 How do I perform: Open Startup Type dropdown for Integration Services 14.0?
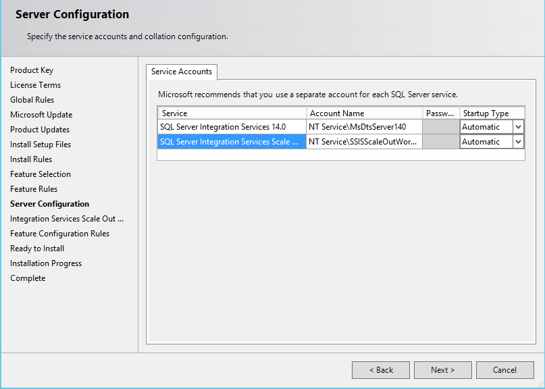(x=518, y=126)
